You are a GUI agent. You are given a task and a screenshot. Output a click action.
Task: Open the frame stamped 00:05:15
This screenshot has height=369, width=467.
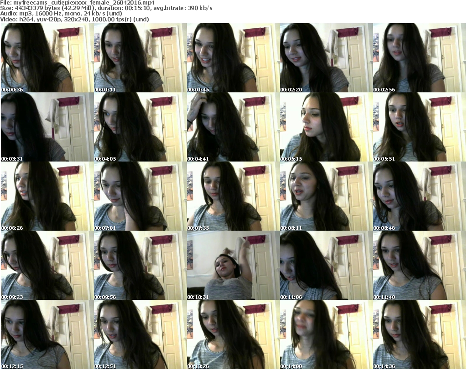326,127
